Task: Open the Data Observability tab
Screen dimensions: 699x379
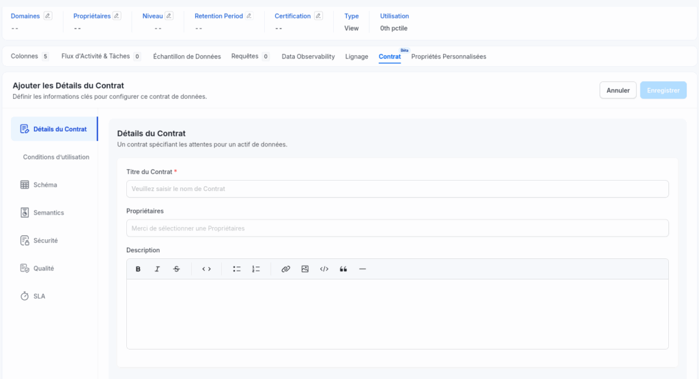Action: pos(308,57)
